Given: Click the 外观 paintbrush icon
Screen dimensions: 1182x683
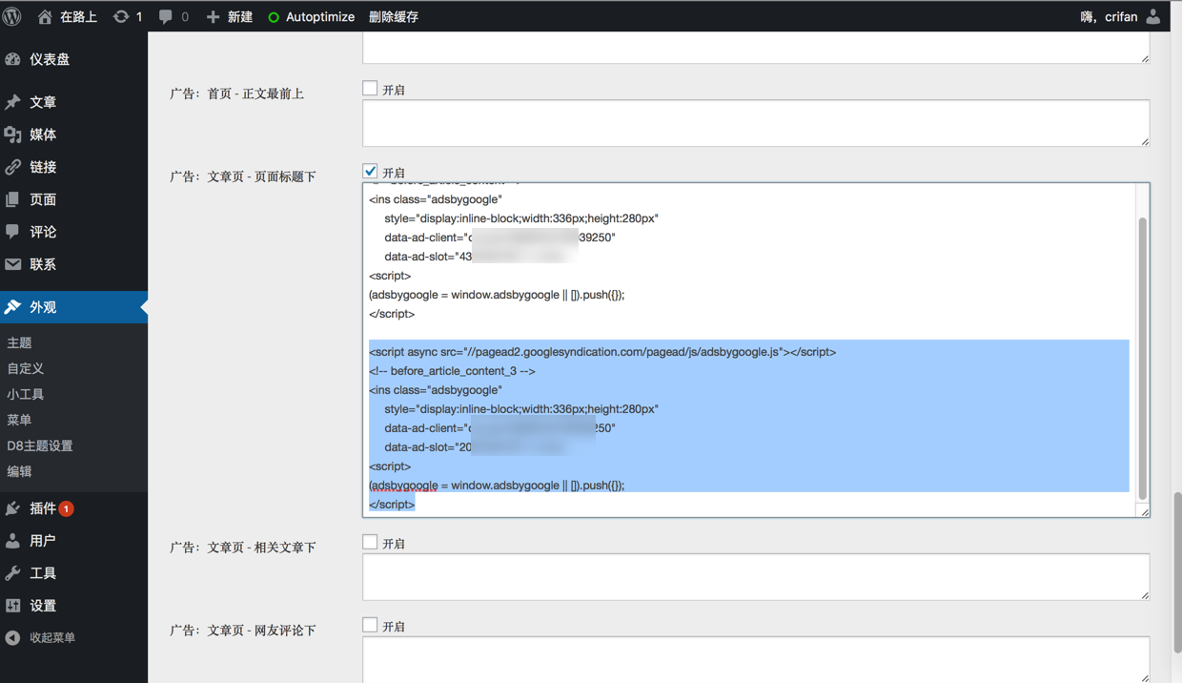Looking at the screenshot, I should [12, 307].
